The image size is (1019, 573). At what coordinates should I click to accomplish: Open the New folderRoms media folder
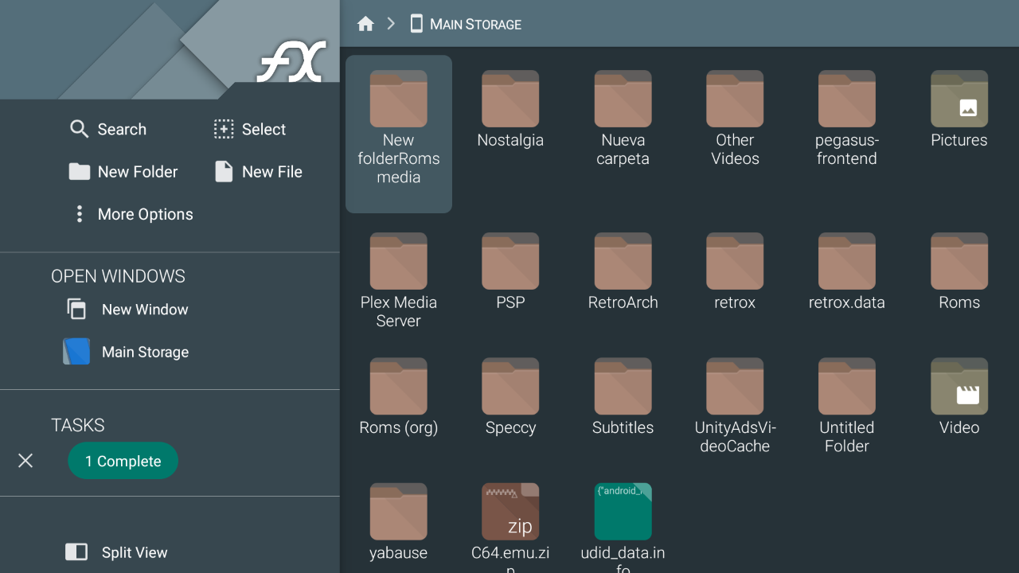click(399, 134)
